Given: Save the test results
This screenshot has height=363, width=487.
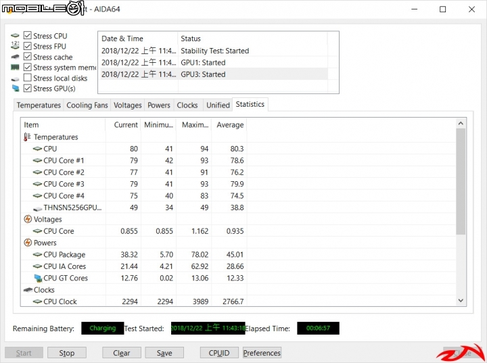Looking at the screenshot, I should (164, 353).
